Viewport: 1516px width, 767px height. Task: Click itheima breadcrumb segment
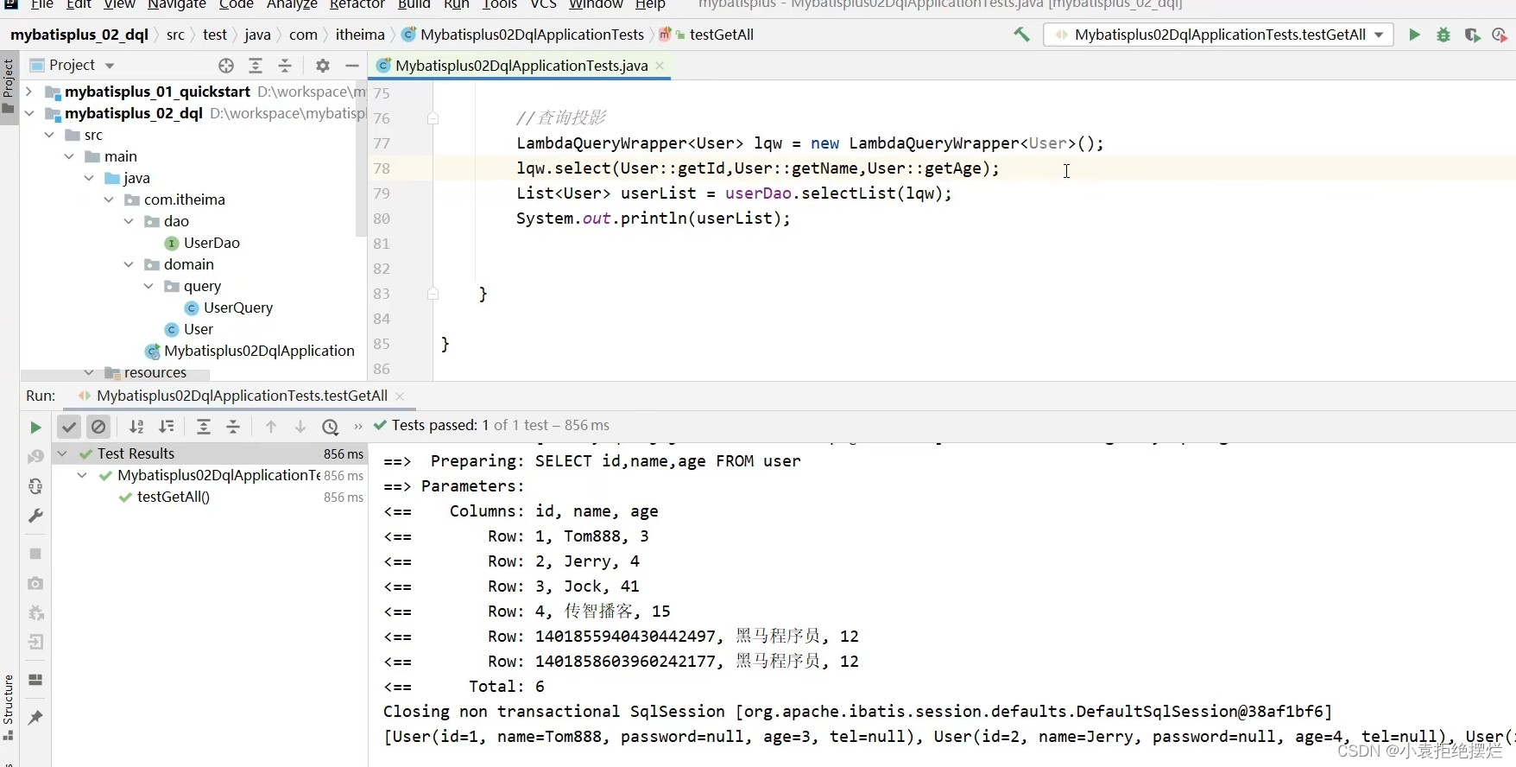tap(360, 35)
